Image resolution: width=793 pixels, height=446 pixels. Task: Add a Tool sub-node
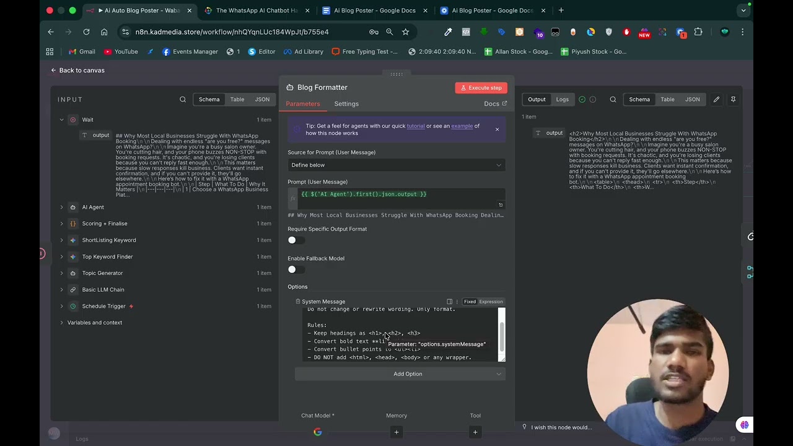tap(475, 432)
